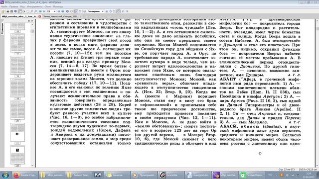319x179 pixels.
Task: Click the status bar page size '19,53 x 25,13 см'
Action: coord(308,169)
